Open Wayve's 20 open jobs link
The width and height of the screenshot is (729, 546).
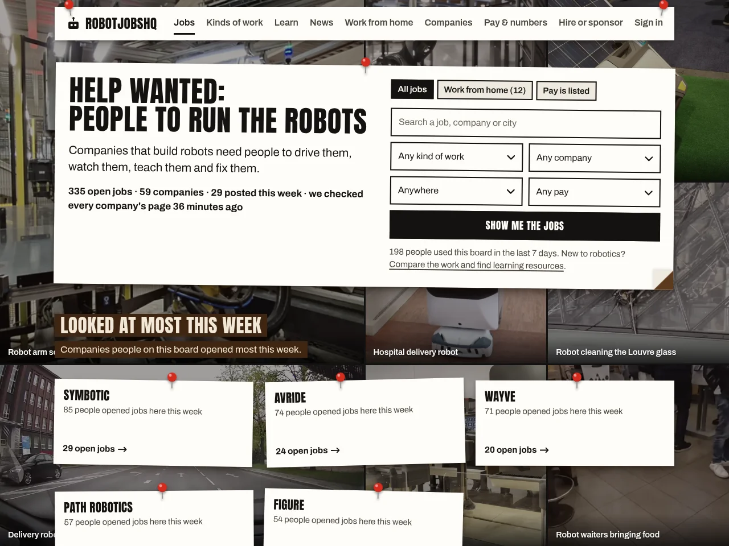tap(517, 450)
